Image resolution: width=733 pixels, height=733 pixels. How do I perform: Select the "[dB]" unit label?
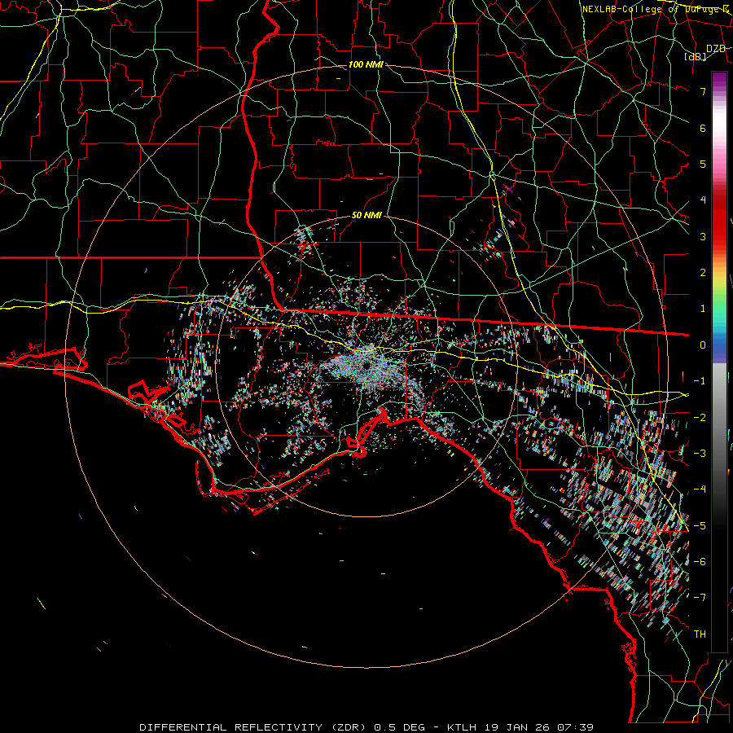point(696,57)
